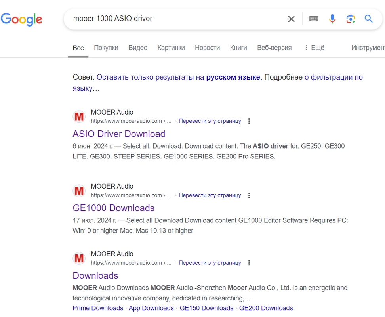Switch to the Картинки tab
Viewport: 385px width, 317px height.
point(171,48)
